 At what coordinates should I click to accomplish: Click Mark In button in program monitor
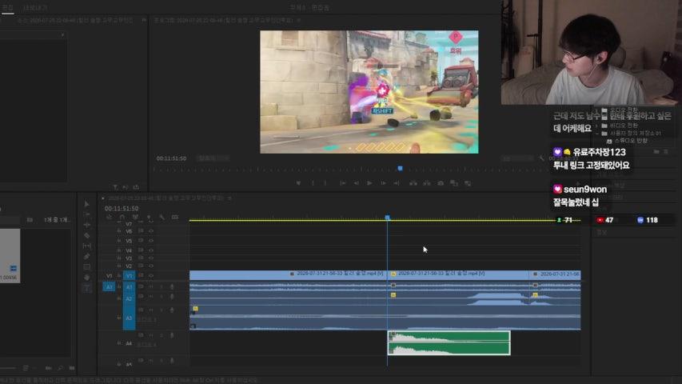coord(313,183)
